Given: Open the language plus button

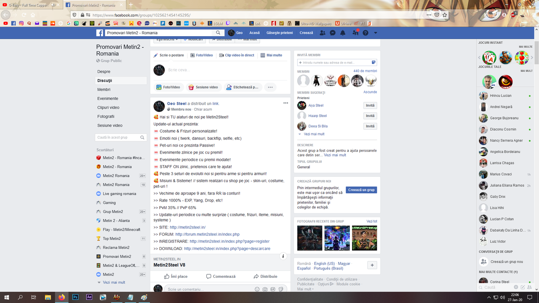Looking at the screenshot, I should [372, 265].
